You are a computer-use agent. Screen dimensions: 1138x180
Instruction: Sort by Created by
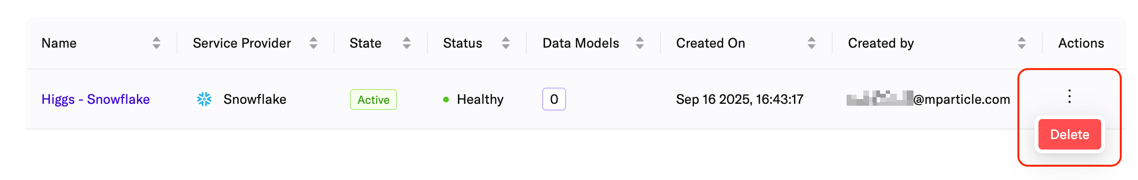click(1021, 43)
